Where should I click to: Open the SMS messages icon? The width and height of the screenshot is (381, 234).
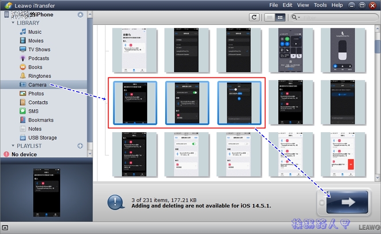click(x=23, y=111)
